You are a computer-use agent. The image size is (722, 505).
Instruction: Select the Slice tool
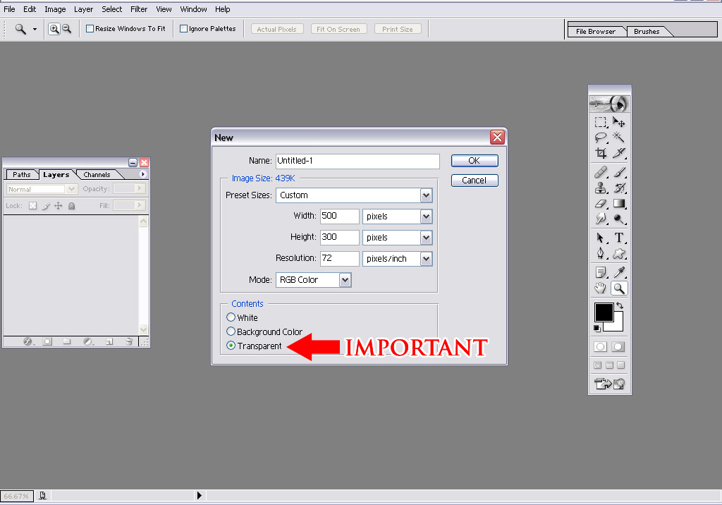[619, 152]
